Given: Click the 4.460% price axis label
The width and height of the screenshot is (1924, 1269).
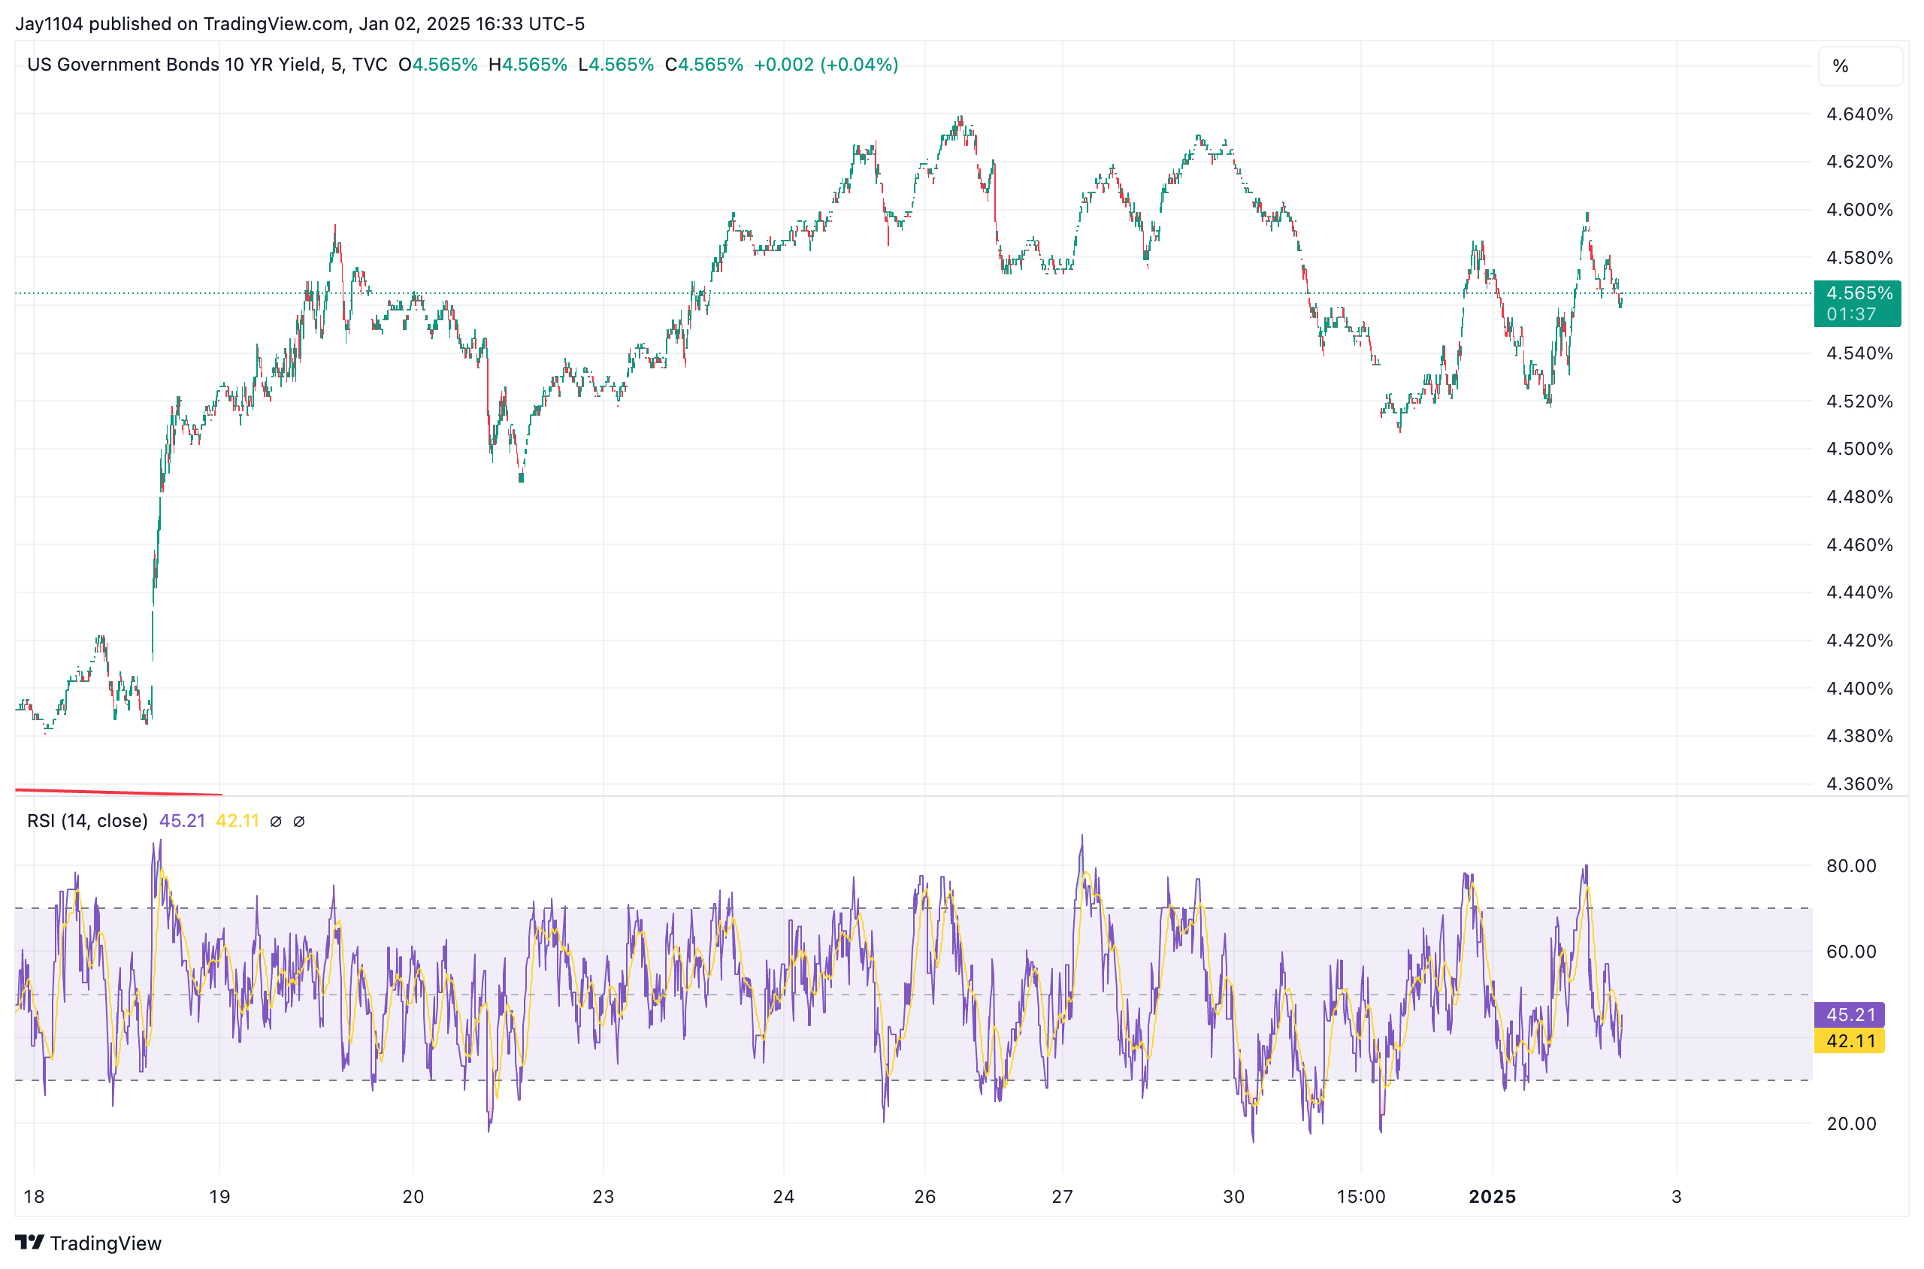Looking at the screenshot, I should (x=1859, y=545).
